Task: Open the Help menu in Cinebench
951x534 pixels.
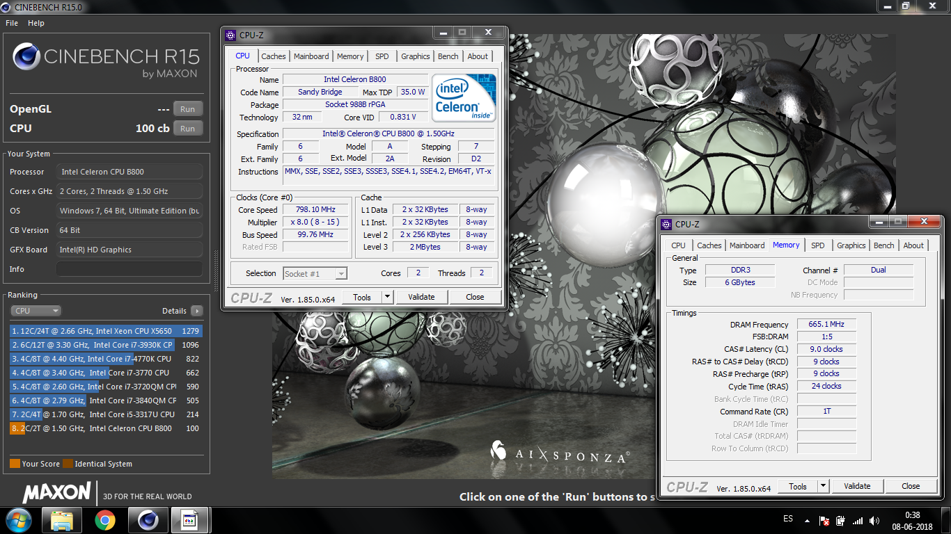Action: click(36, 23)
